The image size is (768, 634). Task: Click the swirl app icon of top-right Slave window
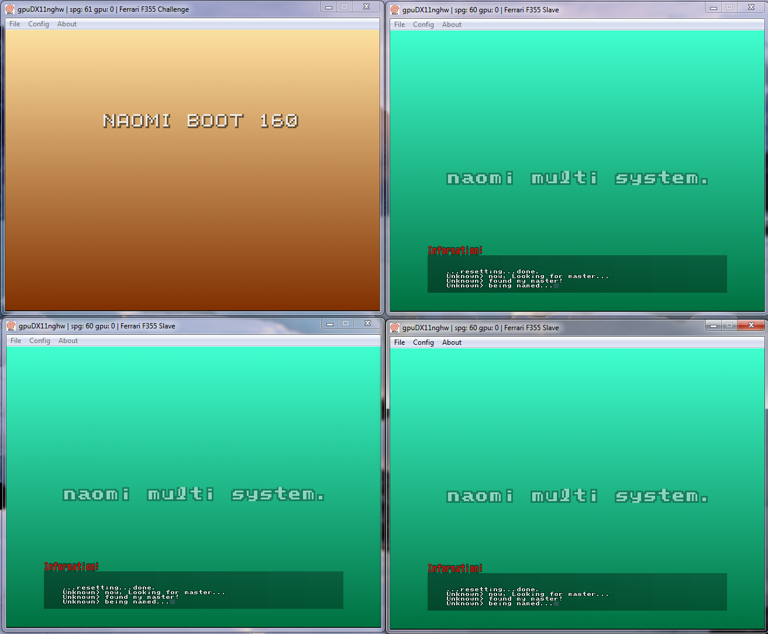click(x=395, y=10)
